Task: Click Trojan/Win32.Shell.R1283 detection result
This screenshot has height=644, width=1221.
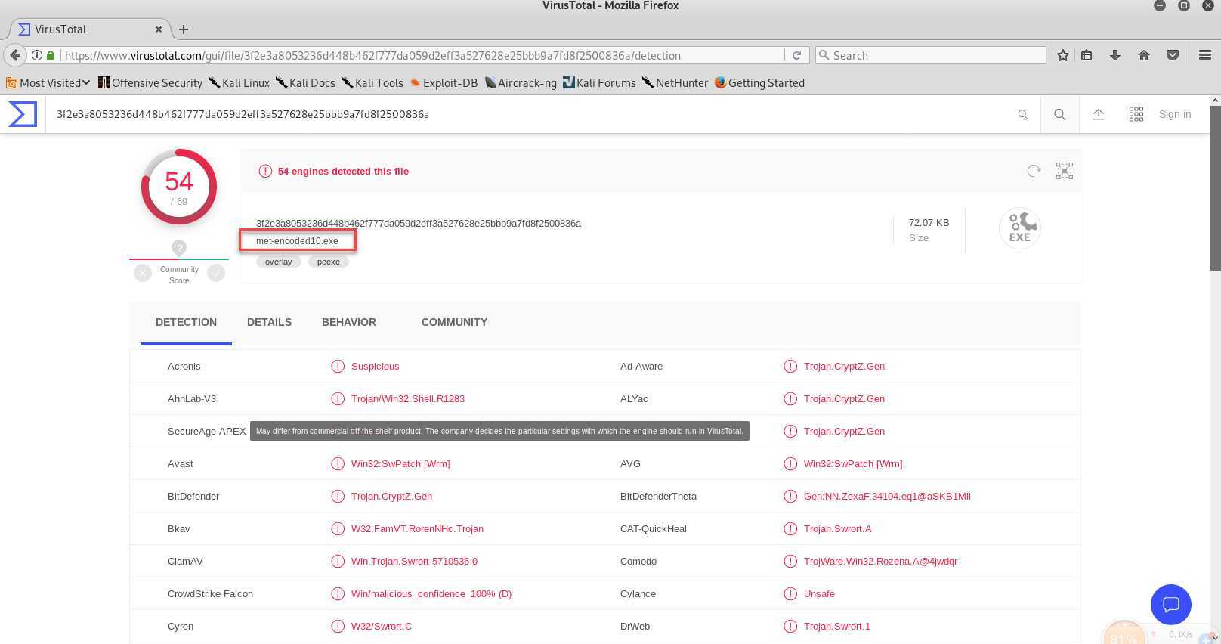Action: 408,398
